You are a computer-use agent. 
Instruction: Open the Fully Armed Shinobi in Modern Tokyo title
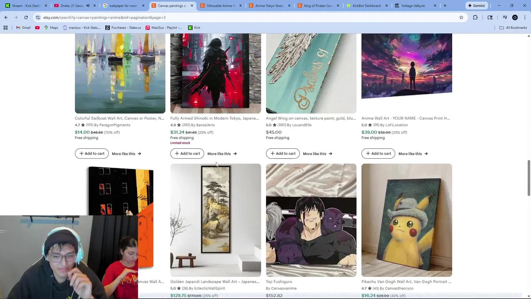(214, 118)
